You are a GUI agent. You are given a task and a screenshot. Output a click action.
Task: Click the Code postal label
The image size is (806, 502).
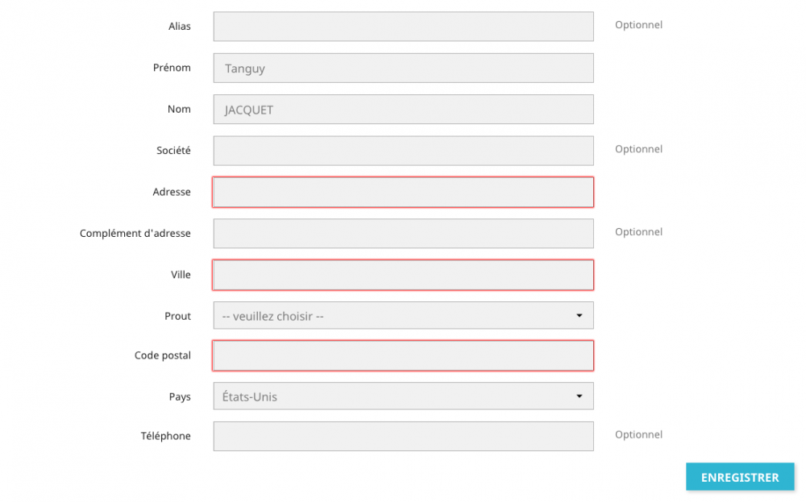[163, 355]
